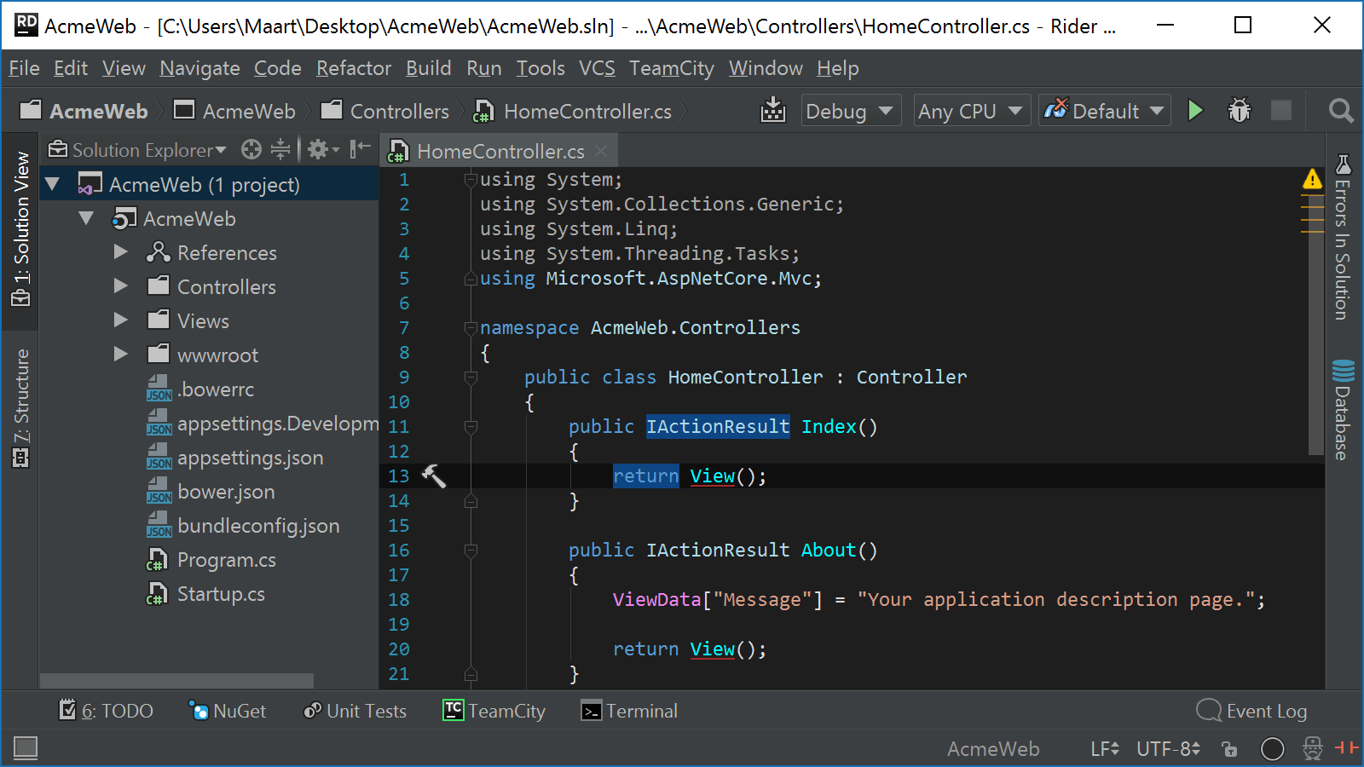The height and width of the screenshot is (767, 1364).
Task: Open the Errors In Solution side panel
Action: coord(1343,237)
